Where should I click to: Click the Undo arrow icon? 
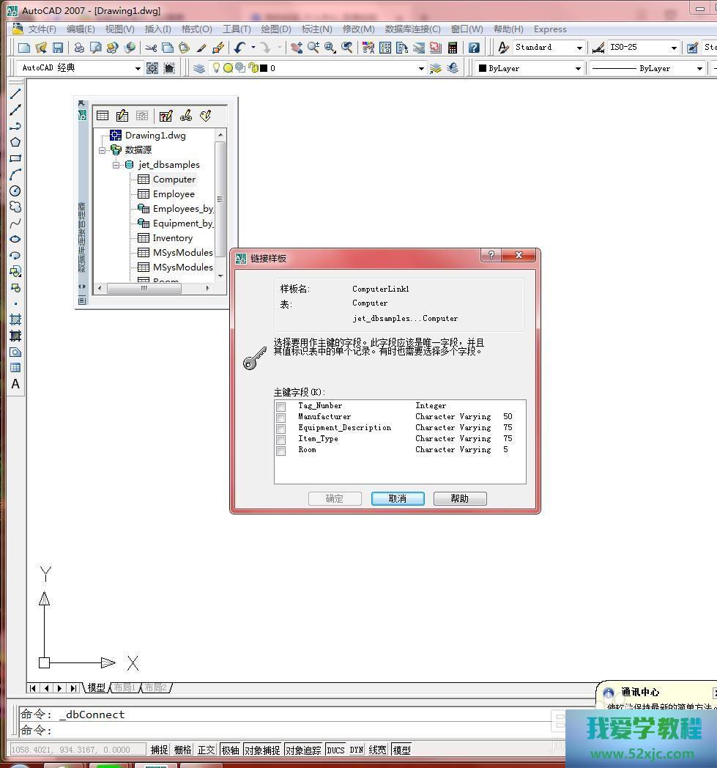[x=239, y=48]
